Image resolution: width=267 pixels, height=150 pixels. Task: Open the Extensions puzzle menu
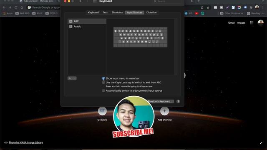(x=251, y=7)
